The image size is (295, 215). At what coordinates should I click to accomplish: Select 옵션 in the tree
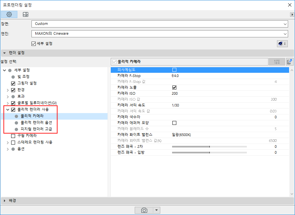[21, 149]
